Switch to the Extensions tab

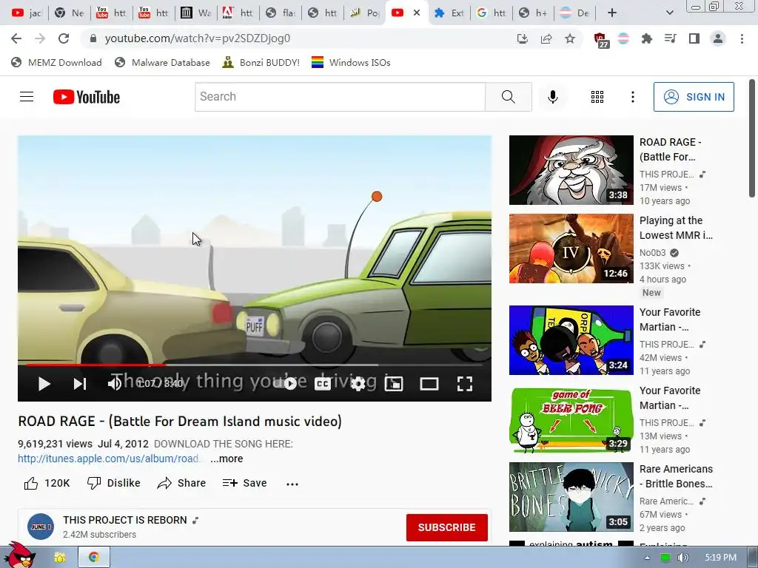click(x=449, y=13)
